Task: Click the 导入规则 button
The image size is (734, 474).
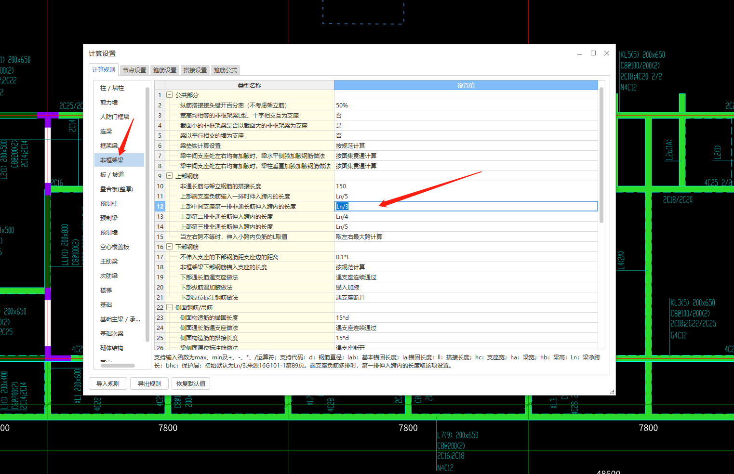Action: 108,383
